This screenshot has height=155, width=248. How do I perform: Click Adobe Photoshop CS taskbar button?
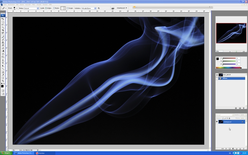[24, 153]
